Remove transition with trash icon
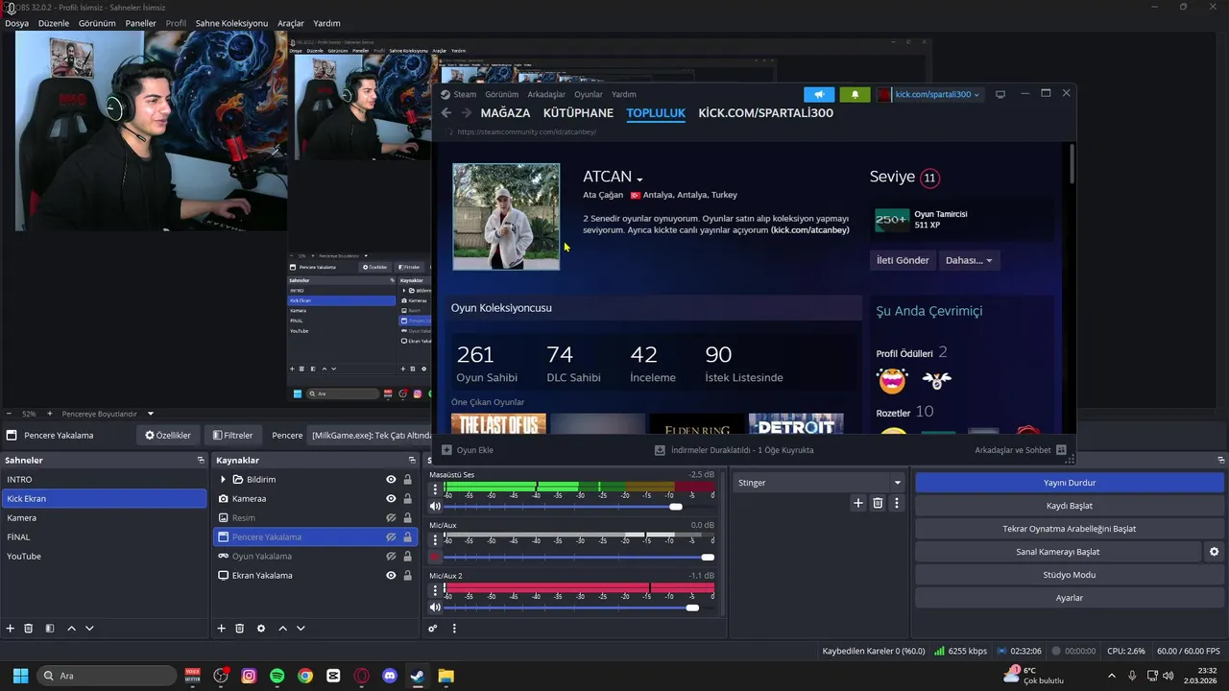This screenshot has width=1229, height=691. [878, 503]
